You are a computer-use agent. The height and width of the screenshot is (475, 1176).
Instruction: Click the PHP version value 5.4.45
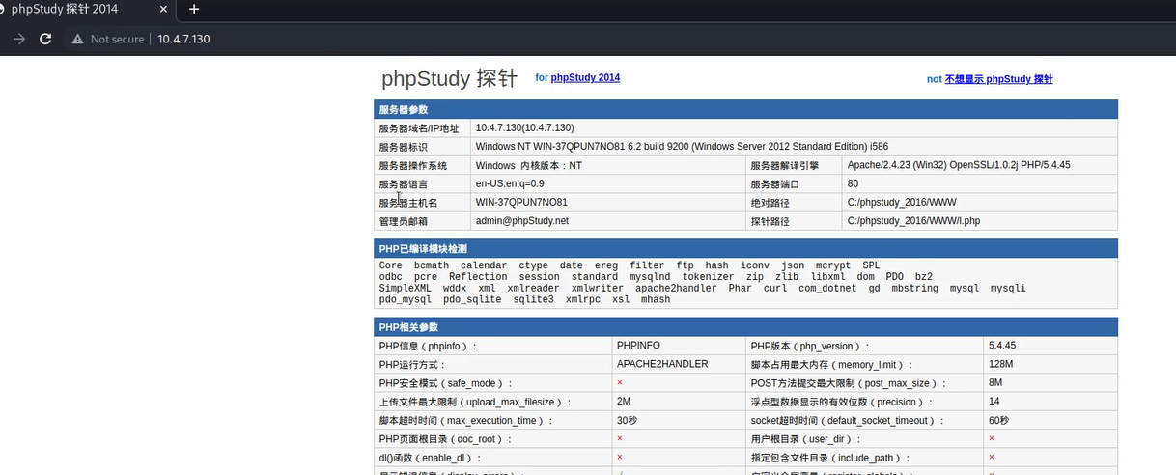tap(1004, 346)
